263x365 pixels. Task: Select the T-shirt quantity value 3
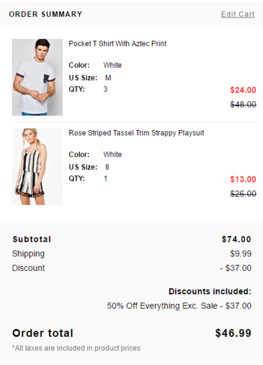105,89
